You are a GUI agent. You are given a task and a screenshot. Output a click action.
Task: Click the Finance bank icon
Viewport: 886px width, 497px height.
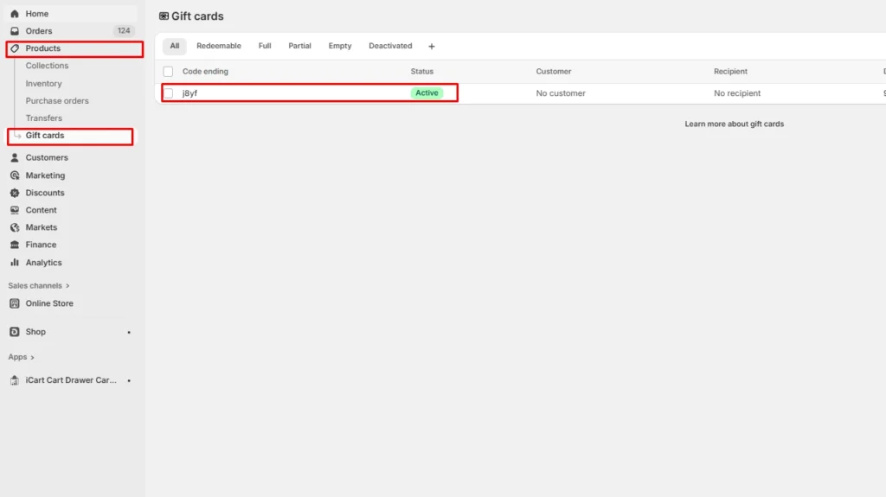point(15,245)
